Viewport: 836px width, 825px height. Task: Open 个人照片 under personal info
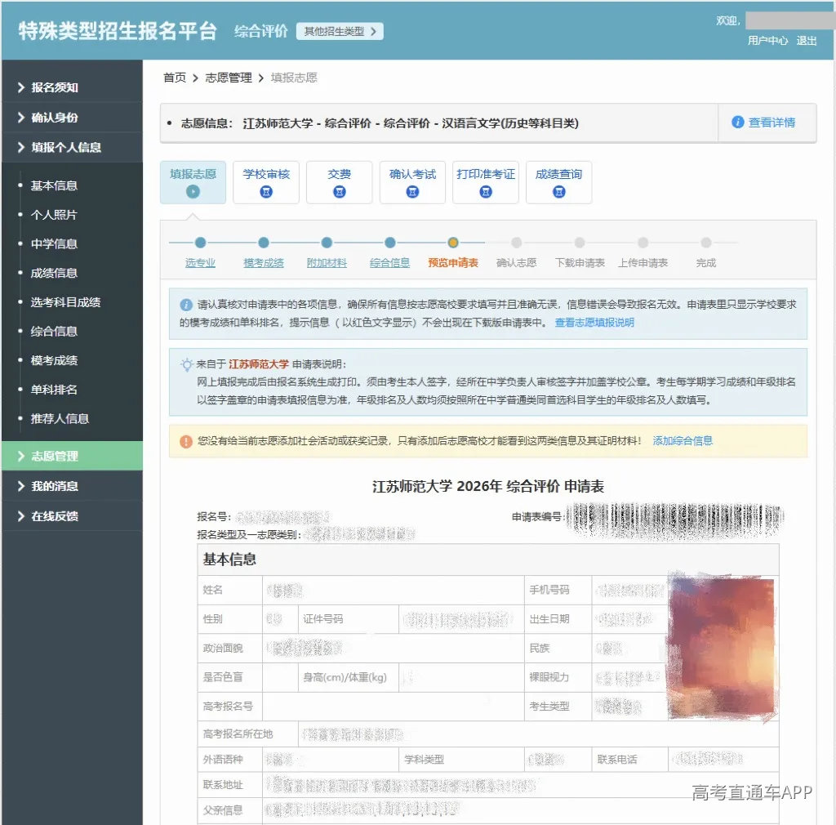[x=54, y=214]
